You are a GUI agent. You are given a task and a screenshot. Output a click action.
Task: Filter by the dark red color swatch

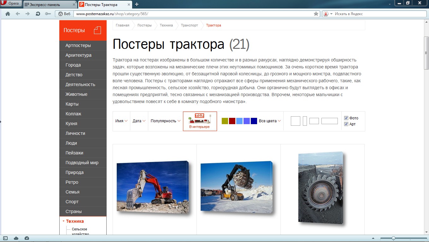(x=232, y=121)
